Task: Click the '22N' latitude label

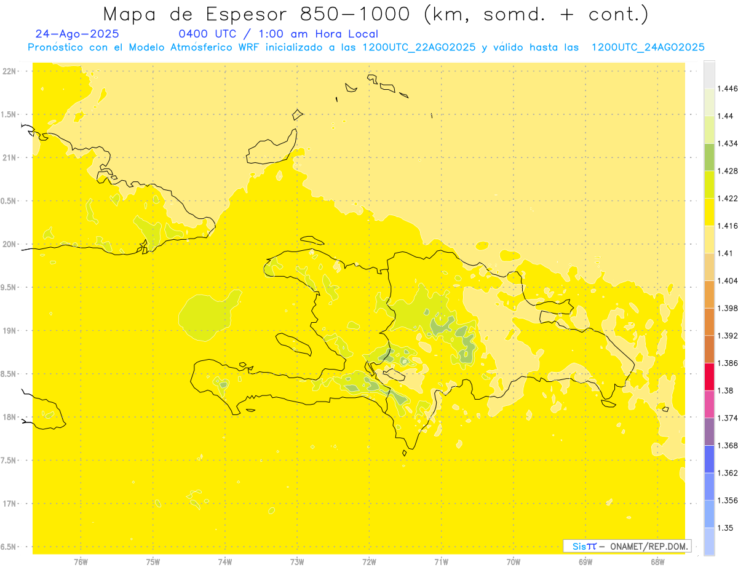Action: click(10, 71)
